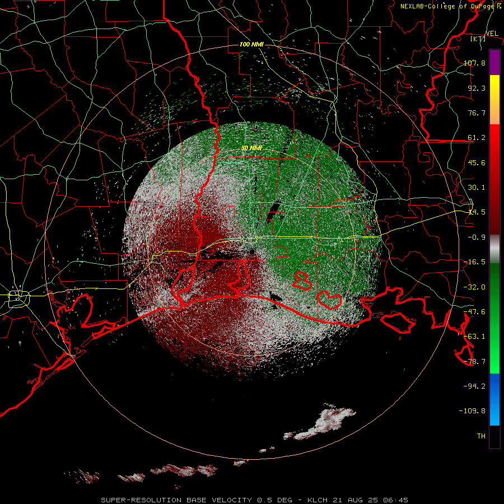Viewport: 504px width, 504px height.
Task: Click the 107.8 velocity scale value
Action: (x=474, y=63)
